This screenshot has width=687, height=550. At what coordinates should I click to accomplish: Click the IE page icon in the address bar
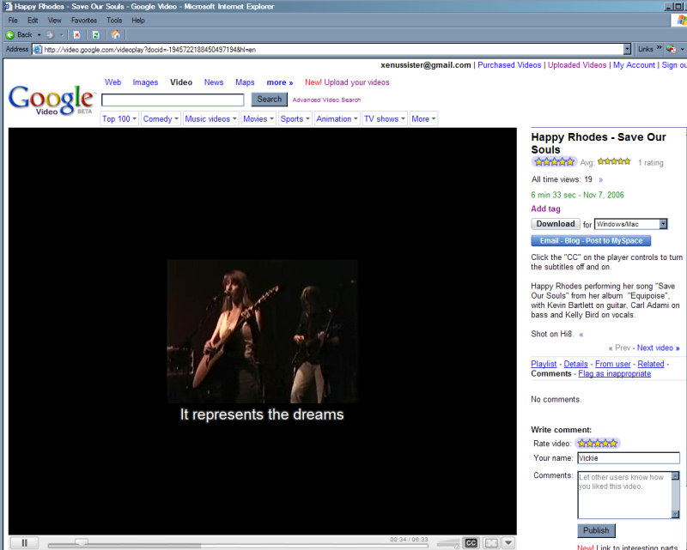click(38, 50)
